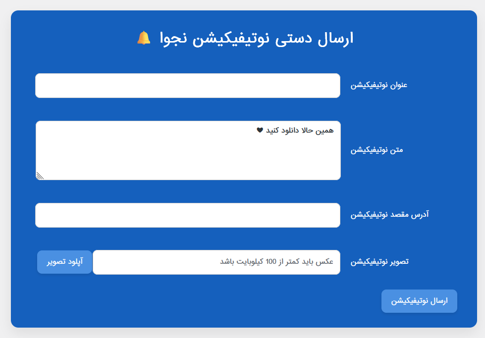
Task: Focus the آدرس مقصد نوتیفیکیشن input field
Action: point(188,215)
